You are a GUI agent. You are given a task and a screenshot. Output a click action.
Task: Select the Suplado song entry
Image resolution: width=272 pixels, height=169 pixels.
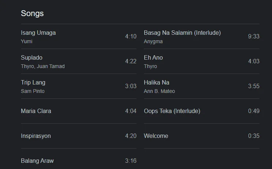coord(79,61)
